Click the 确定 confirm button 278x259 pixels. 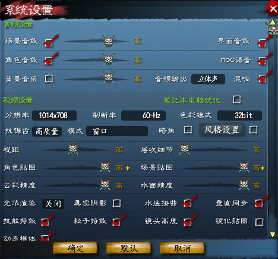click(75, 248)
